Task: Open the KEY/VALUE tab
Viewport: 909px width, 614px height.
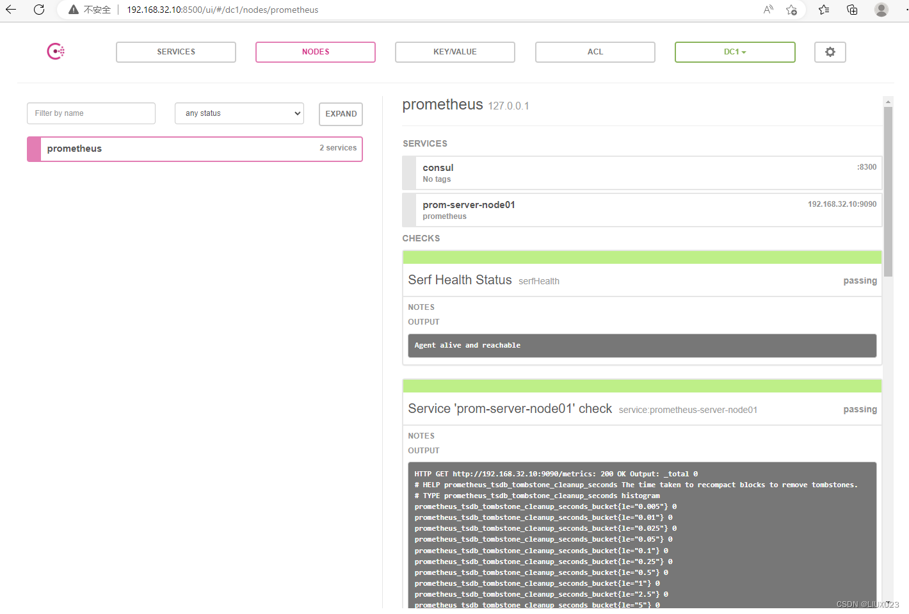Action: tap(455, 52)
